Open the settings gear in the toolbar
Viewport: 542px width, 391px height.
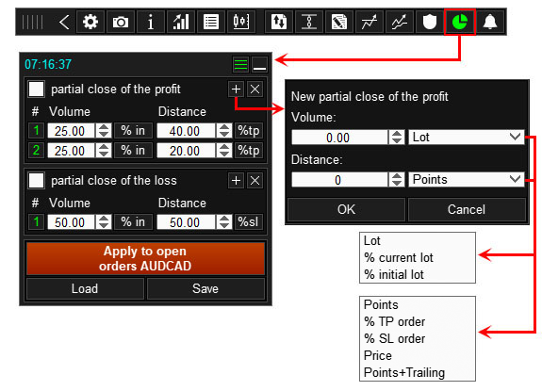pos(90,22)
